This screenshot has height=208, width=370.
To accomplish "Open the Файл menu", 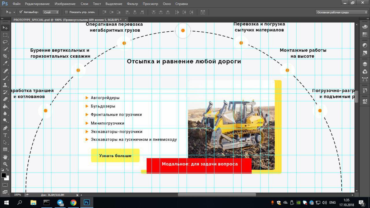I will (16, 4).
